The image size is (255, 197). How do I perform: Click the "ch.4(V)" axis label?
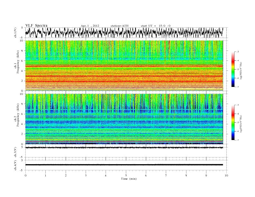15,165
